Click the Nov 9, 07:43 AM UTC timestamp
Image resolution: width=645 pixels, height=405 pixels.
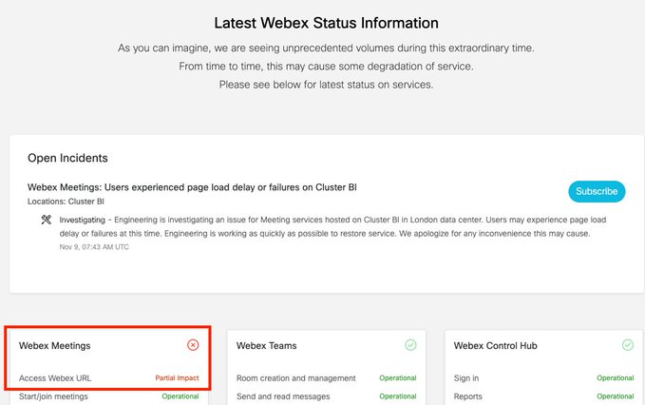pos(94,247)
